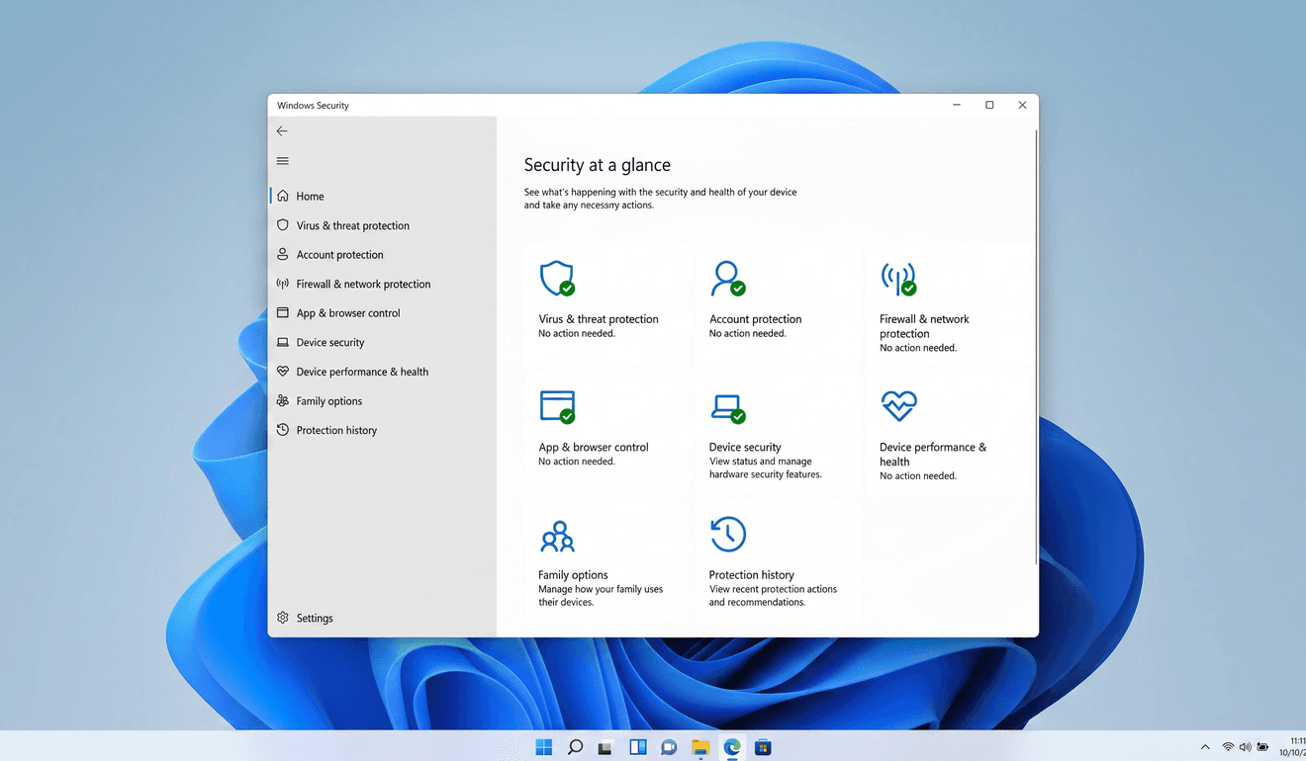Click the Account protection person tile icon
The height and width of the screenshot is (761, 1306).
pos(728,279)
